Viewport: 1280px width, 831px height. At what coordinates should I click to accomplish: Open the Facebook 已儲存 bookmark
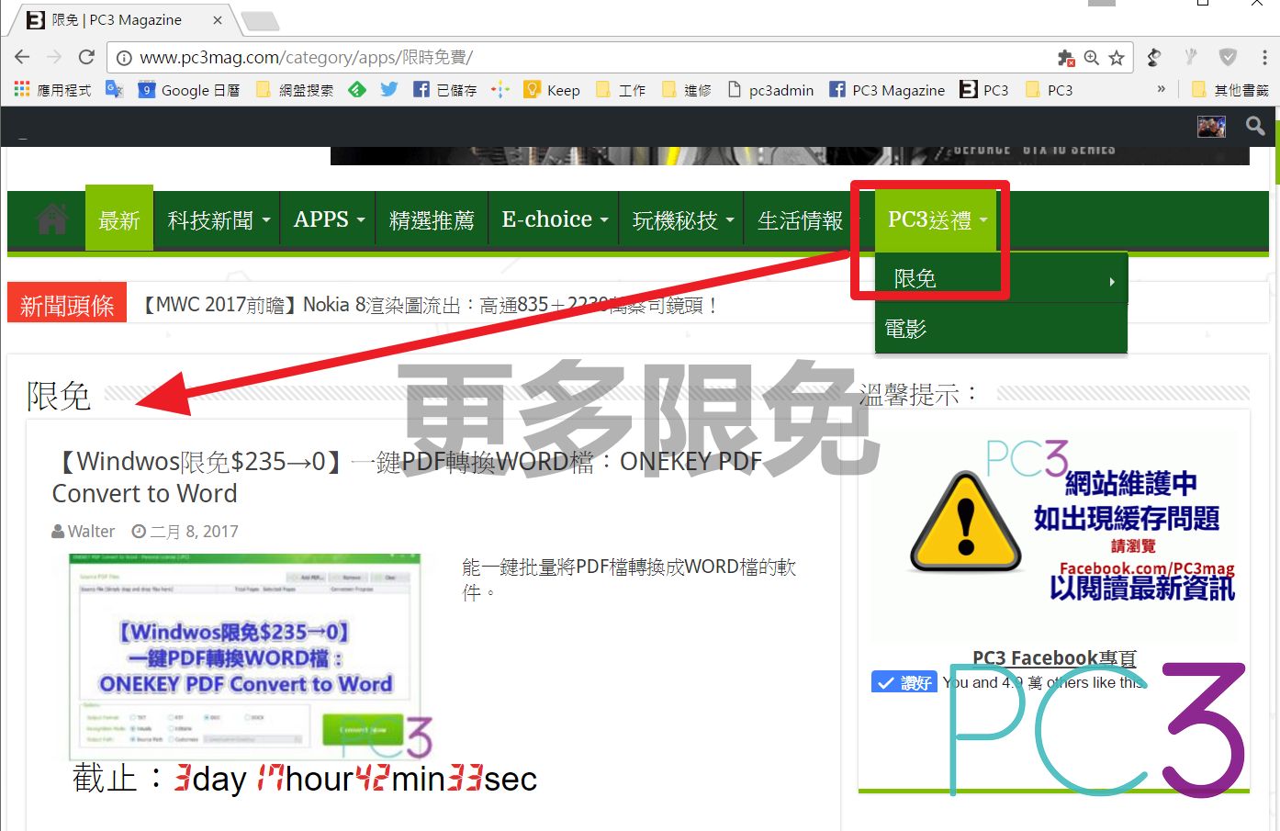tap(445, 90)
